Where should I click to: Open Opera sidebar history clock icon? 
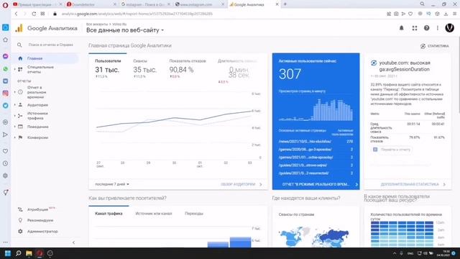coord(5,163)
